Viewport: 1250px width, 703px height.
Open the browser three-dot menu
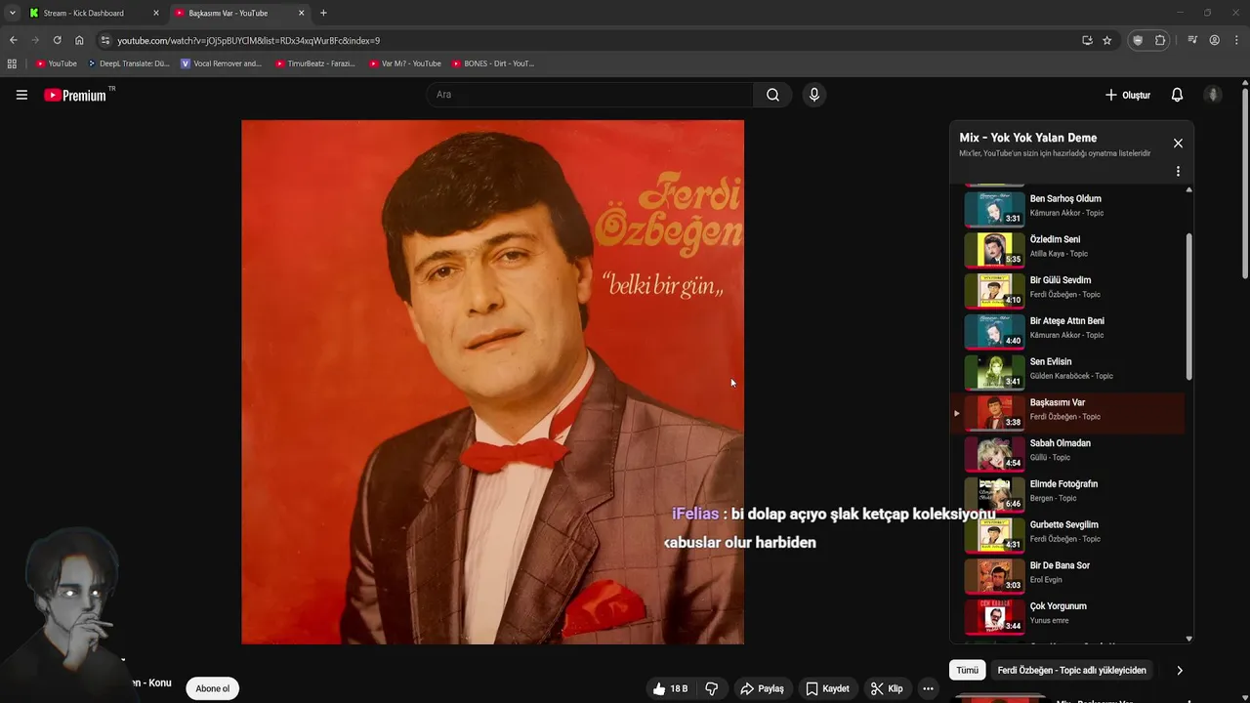(x=1236, y=40)
